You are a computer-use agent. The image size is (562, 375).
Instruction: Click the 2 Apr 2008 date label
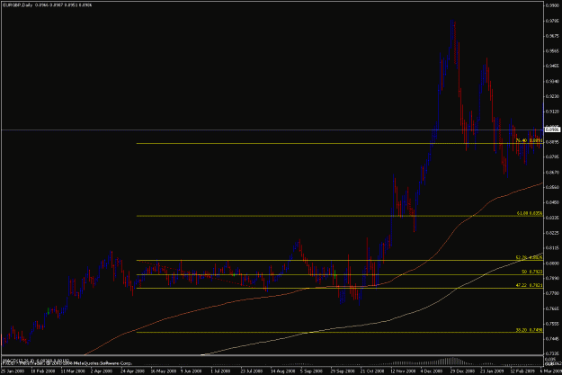[103, 371]
